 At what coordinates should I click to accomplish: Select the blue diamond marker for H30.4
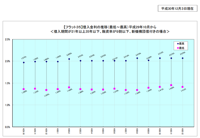(x=92, y=61)
